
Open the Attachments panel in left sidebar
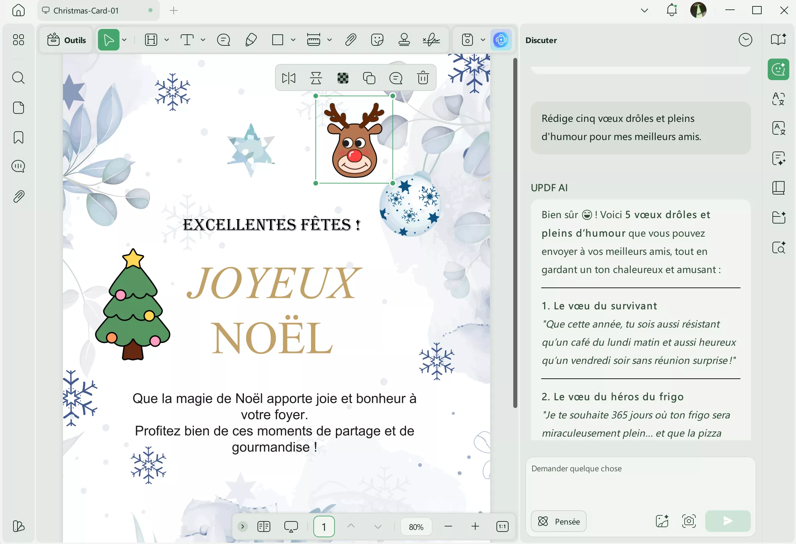tap(18, 197)
